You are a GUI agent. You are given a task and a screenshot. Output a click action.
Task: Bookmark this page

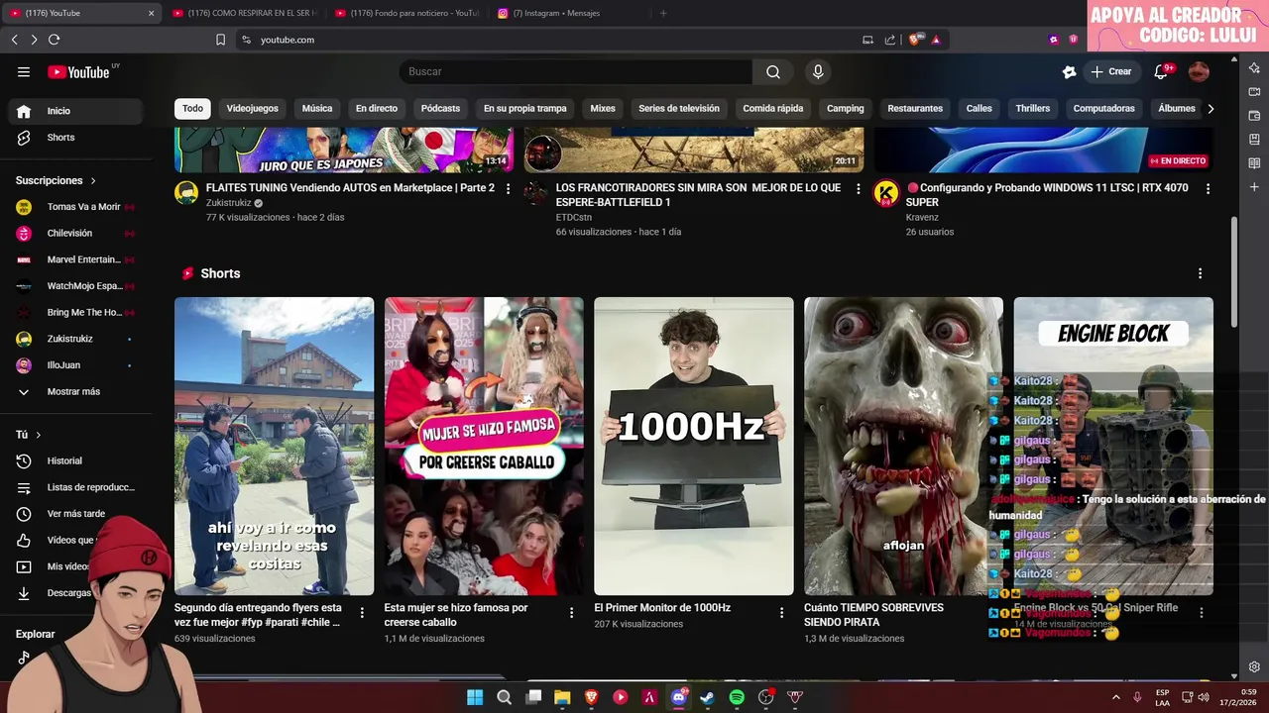click(220, 40)
